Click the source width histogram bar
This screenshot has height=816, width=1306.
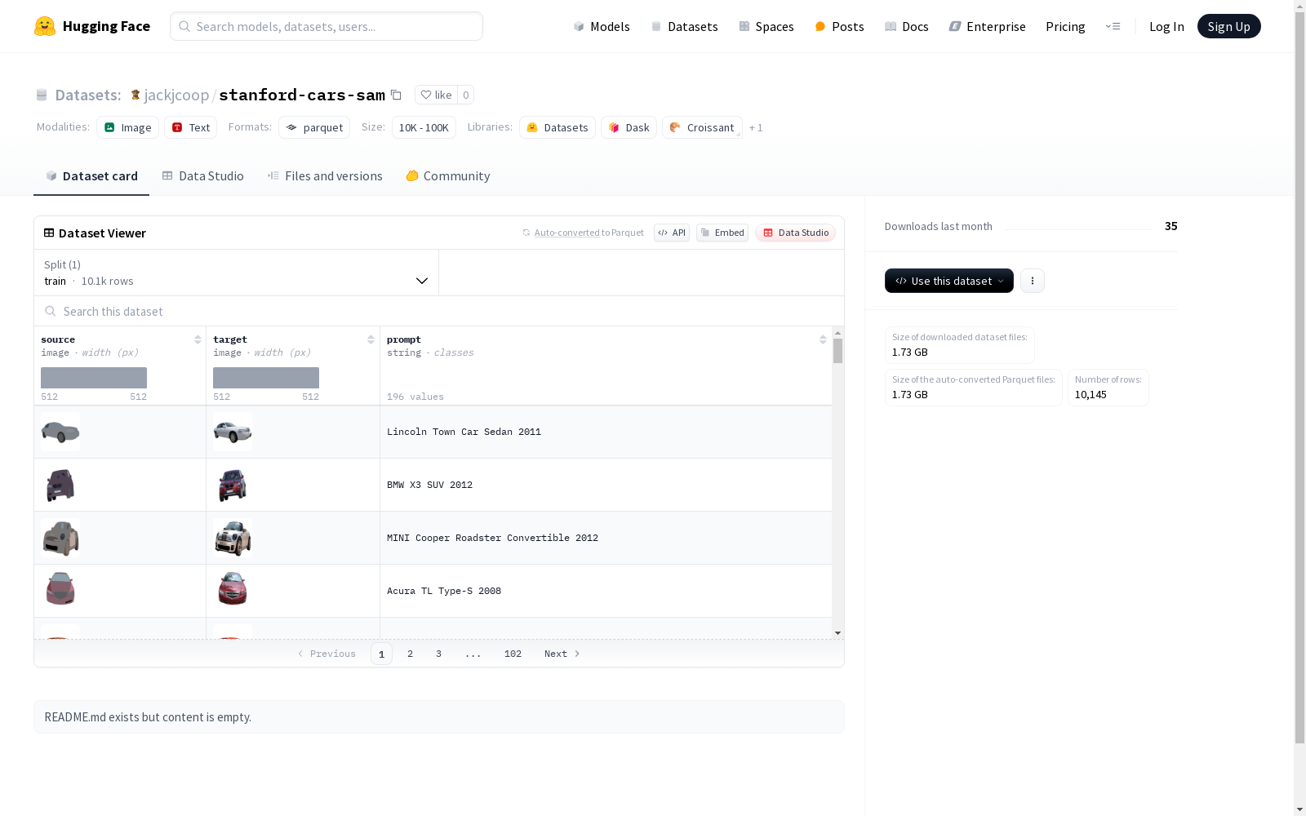(x=94, y=378)
